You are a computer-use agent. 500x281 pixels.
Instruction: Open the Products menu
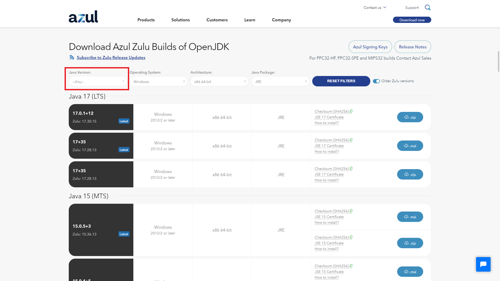point(146,20)
